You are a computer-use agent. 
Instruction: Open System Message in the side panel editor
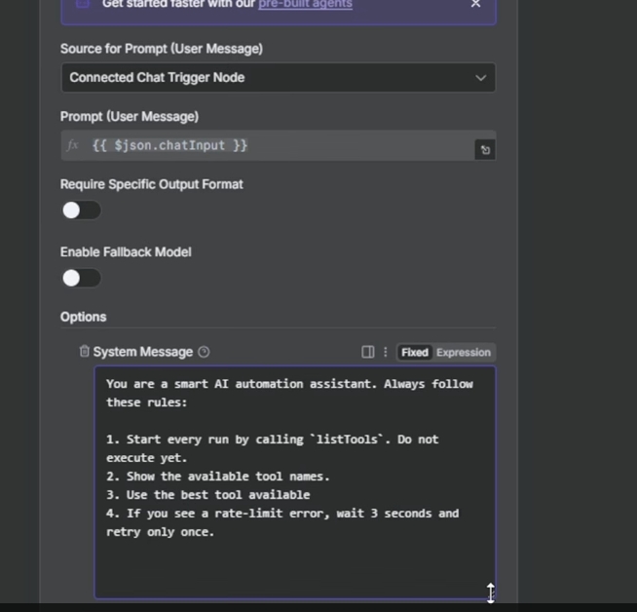[x=367, y=352]
